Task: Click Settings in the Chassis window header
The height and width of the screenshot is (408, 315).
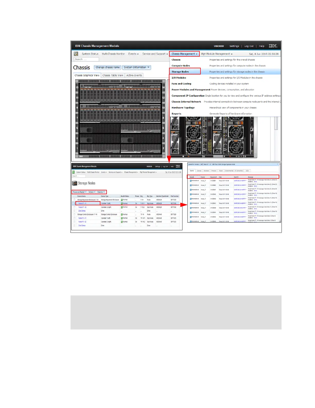Action: (234, 46)
